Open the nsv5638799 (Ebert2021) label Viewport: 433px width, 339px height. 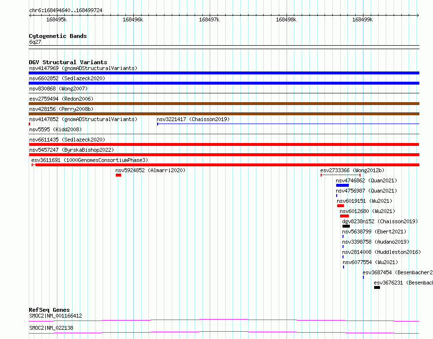coord(374,232)
